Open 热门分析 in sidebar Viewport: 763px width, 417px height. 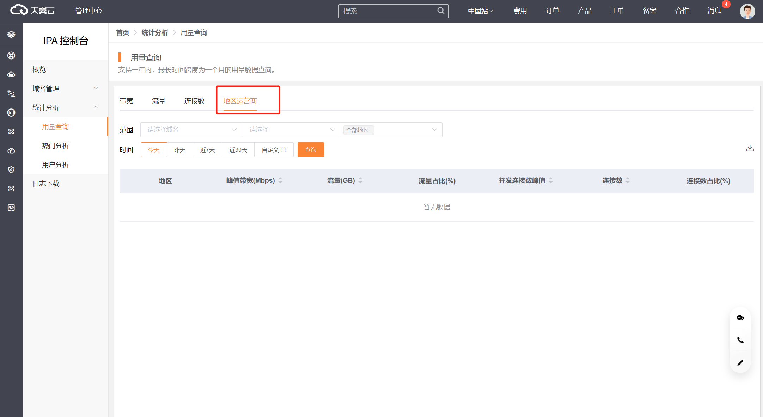[55, 146]
